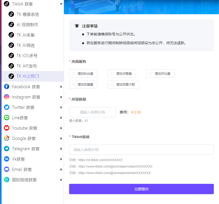Click the Tiktok链接 input field
Screen dimensions: 219x204
(141, 150)
